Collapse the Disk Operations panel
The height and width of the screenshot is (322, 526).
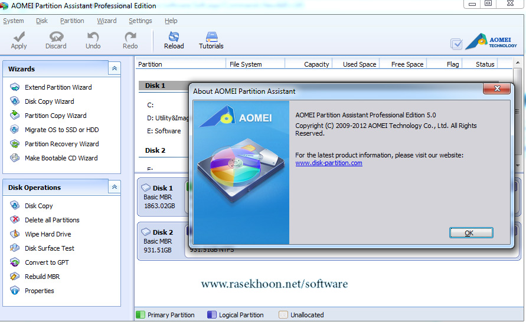(115, 187)
